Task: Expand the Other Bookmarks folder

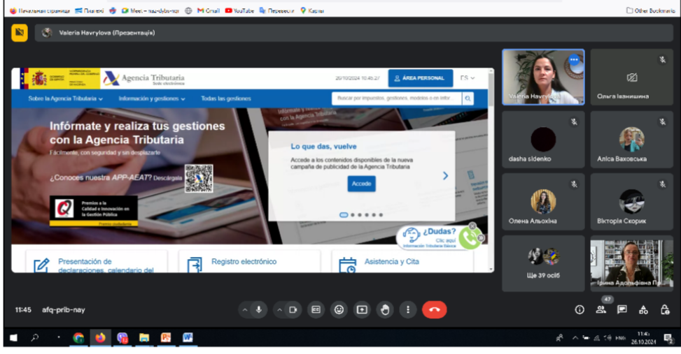Action: click(651, 11)
